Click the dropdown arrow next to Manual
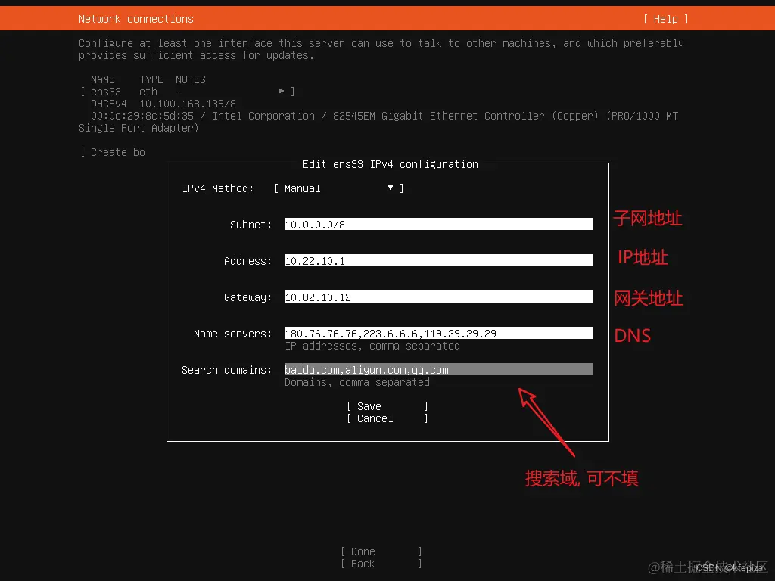 click(391, 188)
